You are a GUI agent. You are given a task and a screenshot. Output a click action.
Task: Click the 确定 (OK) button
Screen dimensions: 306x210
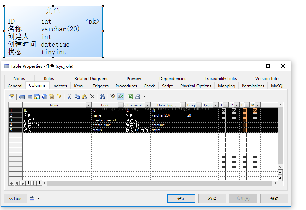point(181,199)
